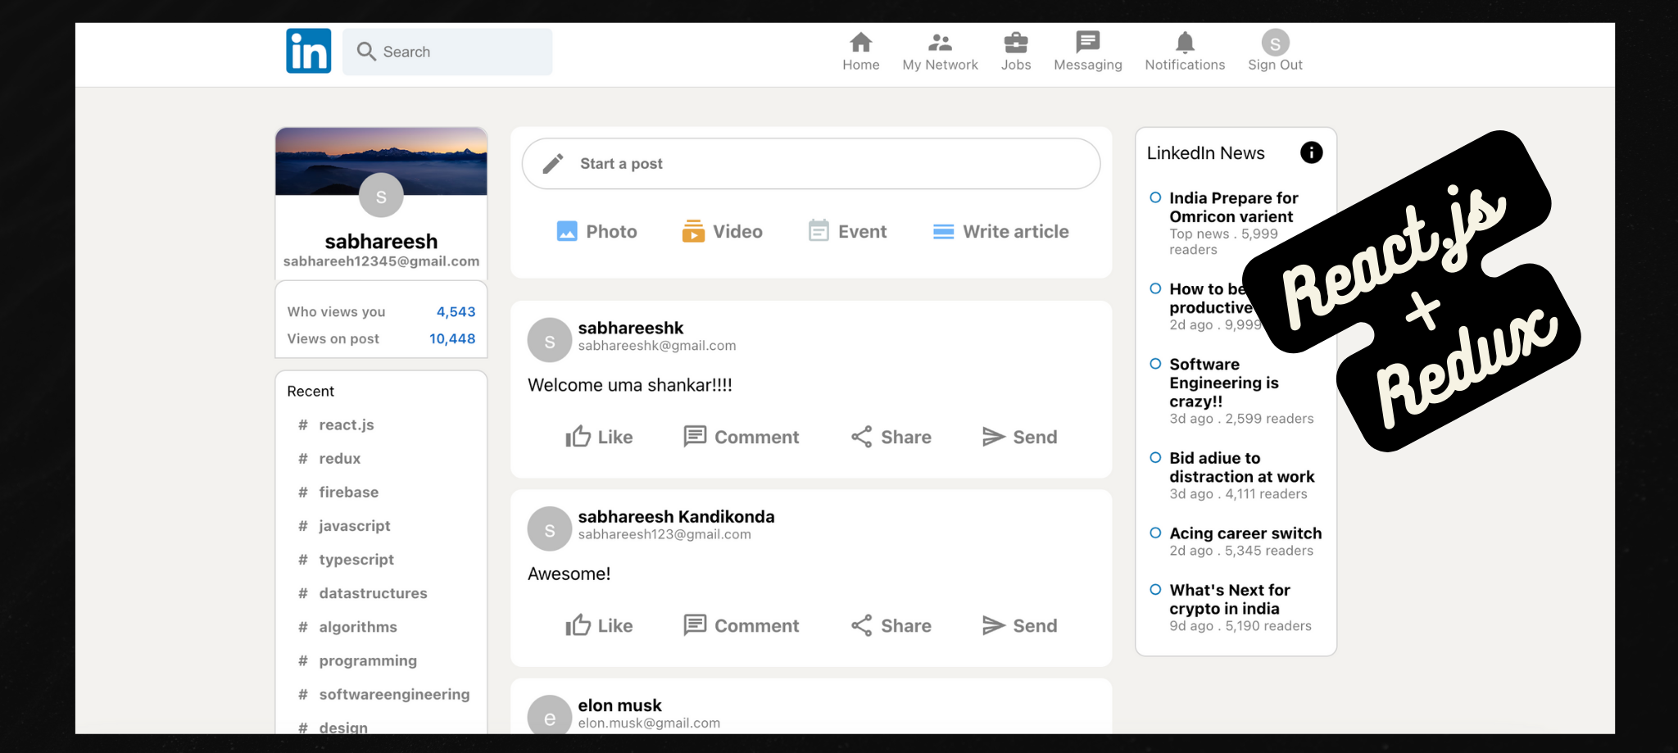Like sabhareeshk's welcome post
Viewport: 1678px width, 753px height.
600,437
